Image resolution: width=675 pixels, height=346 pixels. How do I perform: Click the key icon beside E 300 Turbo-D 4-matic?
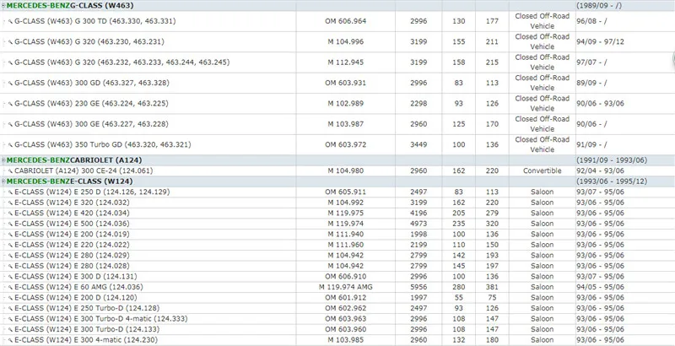[10, 318]
